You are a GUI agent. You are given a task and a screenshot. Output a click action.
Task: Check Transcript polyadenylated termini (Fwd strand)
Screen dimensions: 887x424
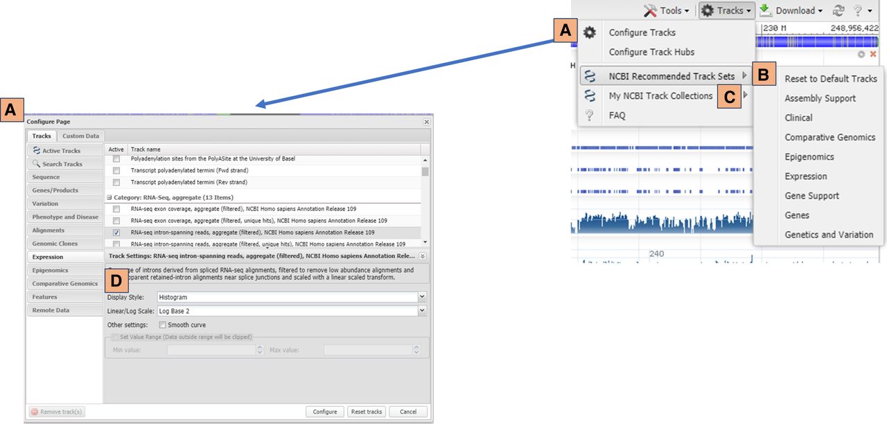coord(116,170)
